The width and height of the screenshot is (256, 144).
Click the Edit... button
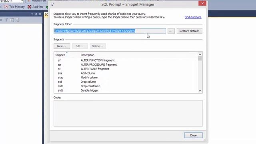[x=80, y=46]
